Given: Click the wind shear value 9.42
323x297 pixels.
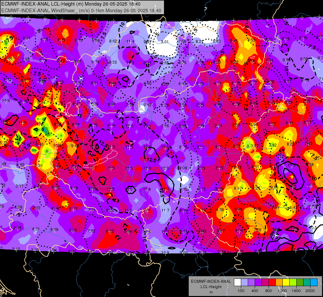Looking at the screenshot, I should [x=147, y=105].
